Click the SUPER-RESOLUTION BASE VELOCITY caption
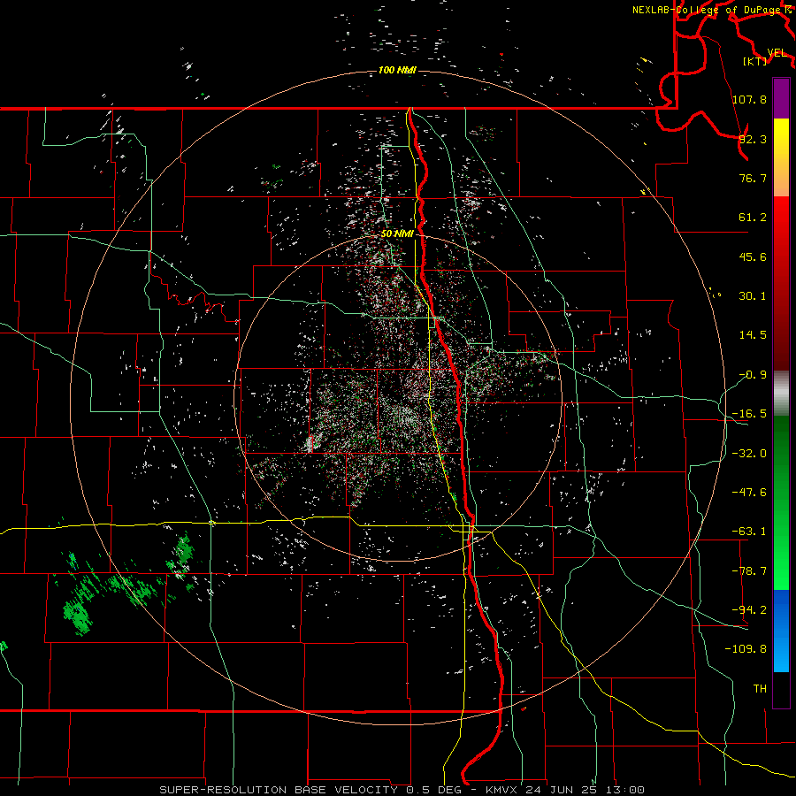This screenshot has height=796, width=796. [x=279, y=790]
